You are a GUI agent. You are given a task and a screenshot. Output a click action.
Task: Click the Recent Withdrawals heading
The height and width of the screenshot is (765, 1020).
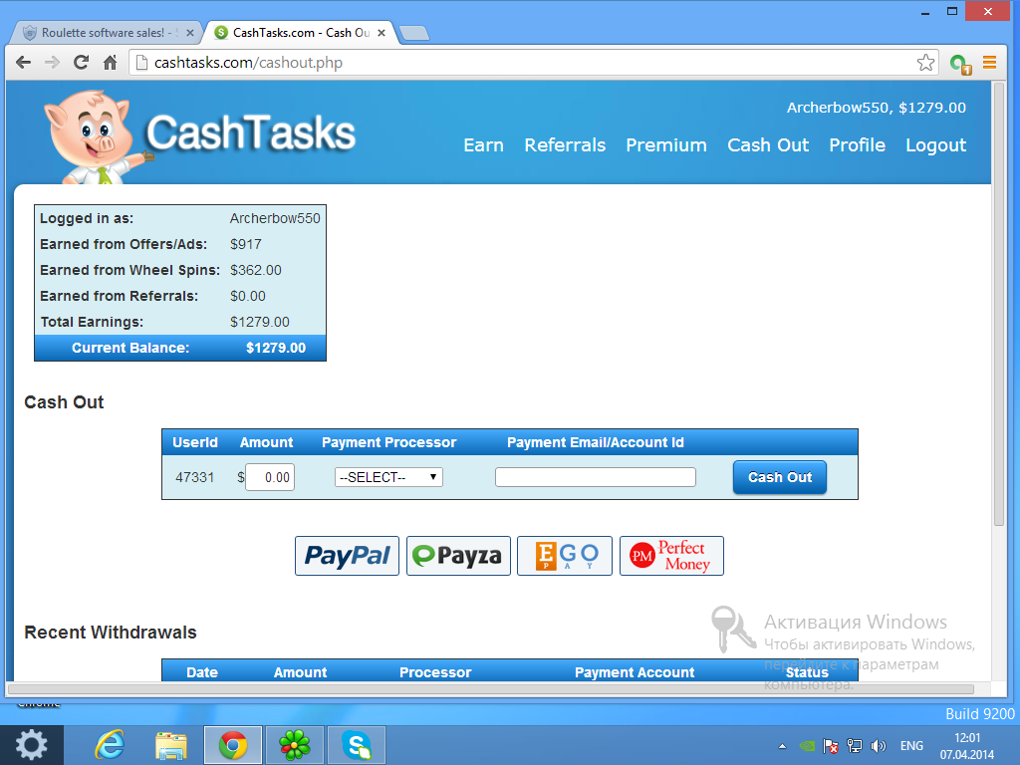(x=110, y=633)
